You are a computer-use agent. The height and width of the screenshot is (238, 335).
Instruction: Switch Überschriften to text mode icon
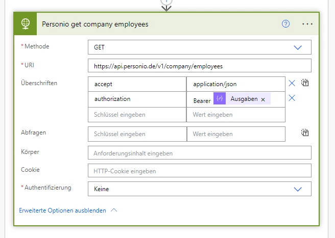[305, 83]
